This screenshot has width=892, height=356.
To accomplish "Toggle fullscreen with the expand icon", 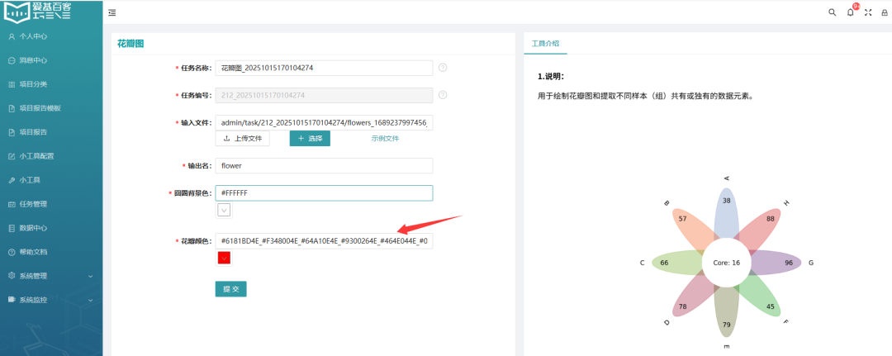I will point(868,12).
